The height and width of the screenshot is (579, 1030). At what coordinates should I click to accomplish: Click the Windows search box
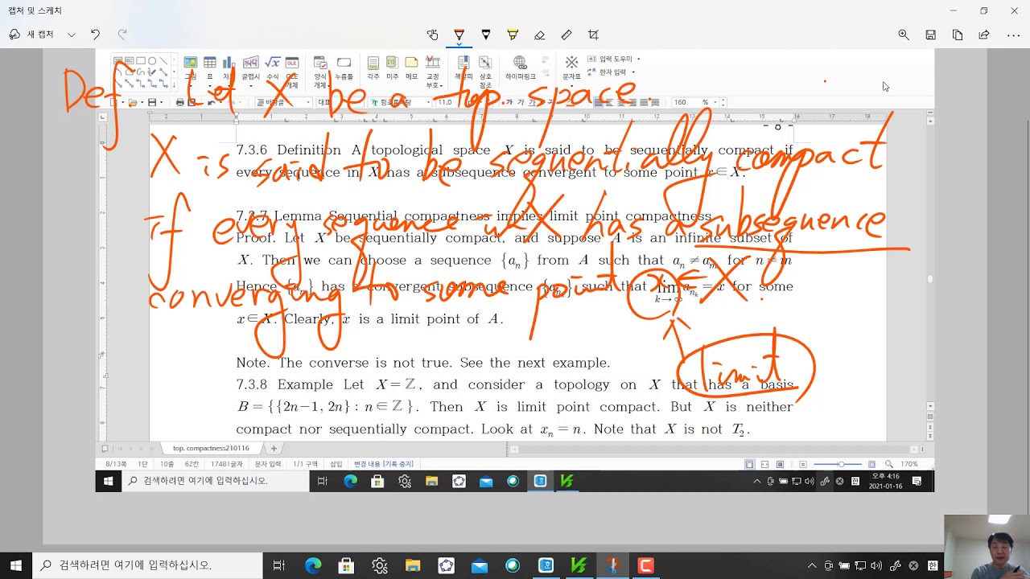pos(146,565)
